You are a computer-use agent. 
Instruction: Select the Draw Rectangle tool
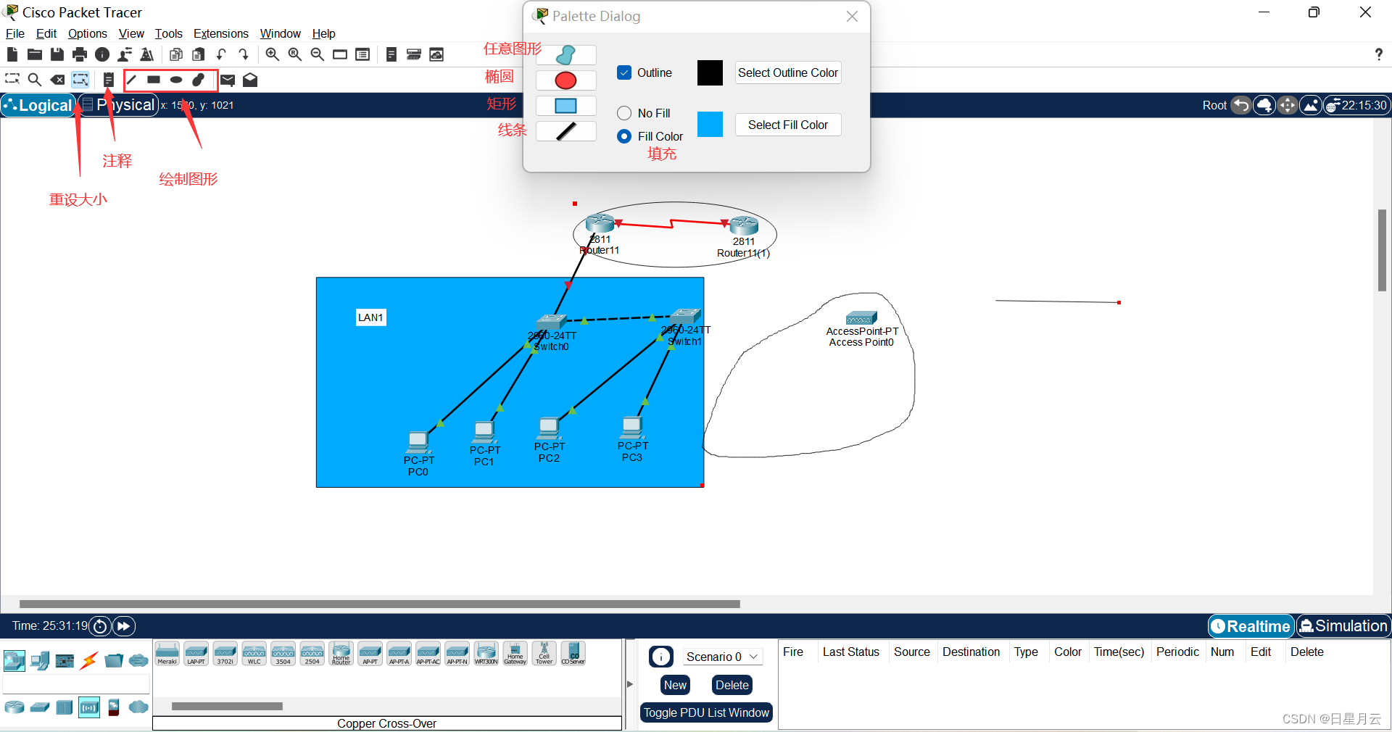[x=154, y=80]
